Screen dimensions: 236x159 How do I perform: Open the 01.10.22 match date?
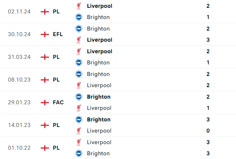coord(19,148)
